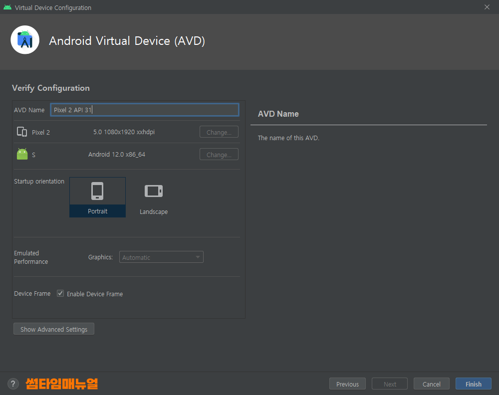This screenshot has width=499, height=395.
Task: Click the "5.0 1080x1920 xxhdpi" text
Action: [124, 132]
